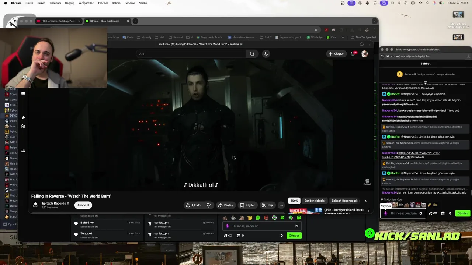This screenshot has width=472, height=265.
Task: Open the Çevir bookmarks folder
Action: click(x=128, y=37)
